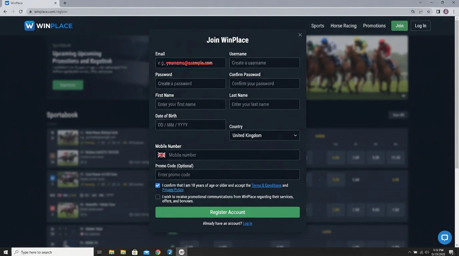Screen dimensions: 459x256
Task: Show hidden system tray icons
Action: 410,252
